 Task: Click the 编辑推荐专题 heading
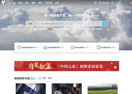(x=22, y=78)
